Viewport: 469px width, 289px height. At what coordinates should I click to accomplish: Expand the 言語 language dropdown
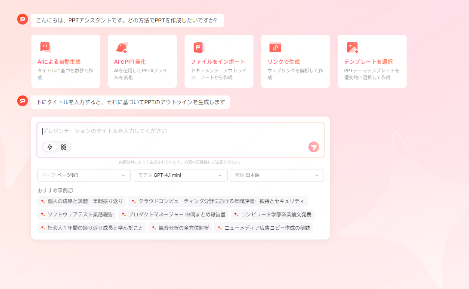click(x=278, y=175)
